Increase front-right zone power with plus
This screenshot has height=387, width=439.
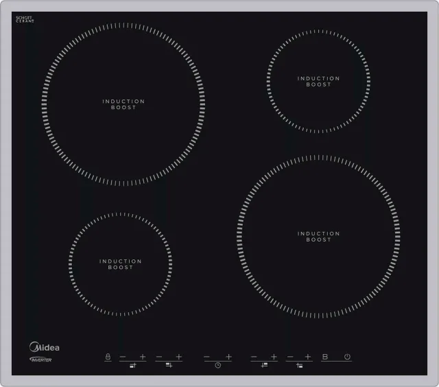(x=308, y=357)
